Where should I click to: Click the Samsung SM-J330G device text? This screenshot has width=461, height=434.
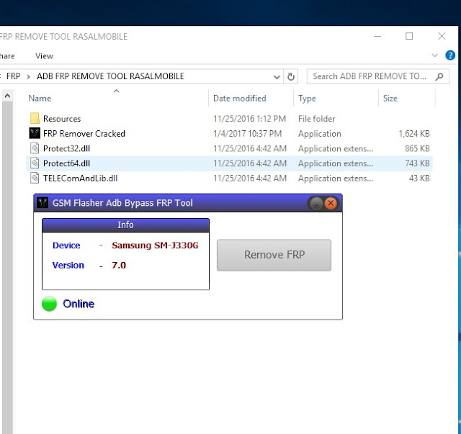[155, 245]
